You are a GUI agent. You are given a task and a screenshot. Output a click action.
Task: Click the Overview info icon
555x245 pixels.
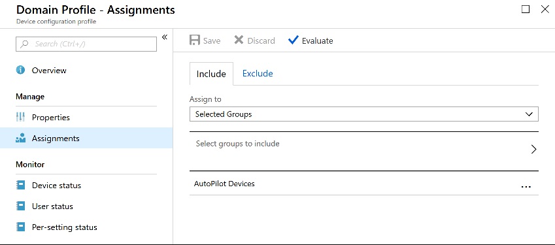(20, 70)
